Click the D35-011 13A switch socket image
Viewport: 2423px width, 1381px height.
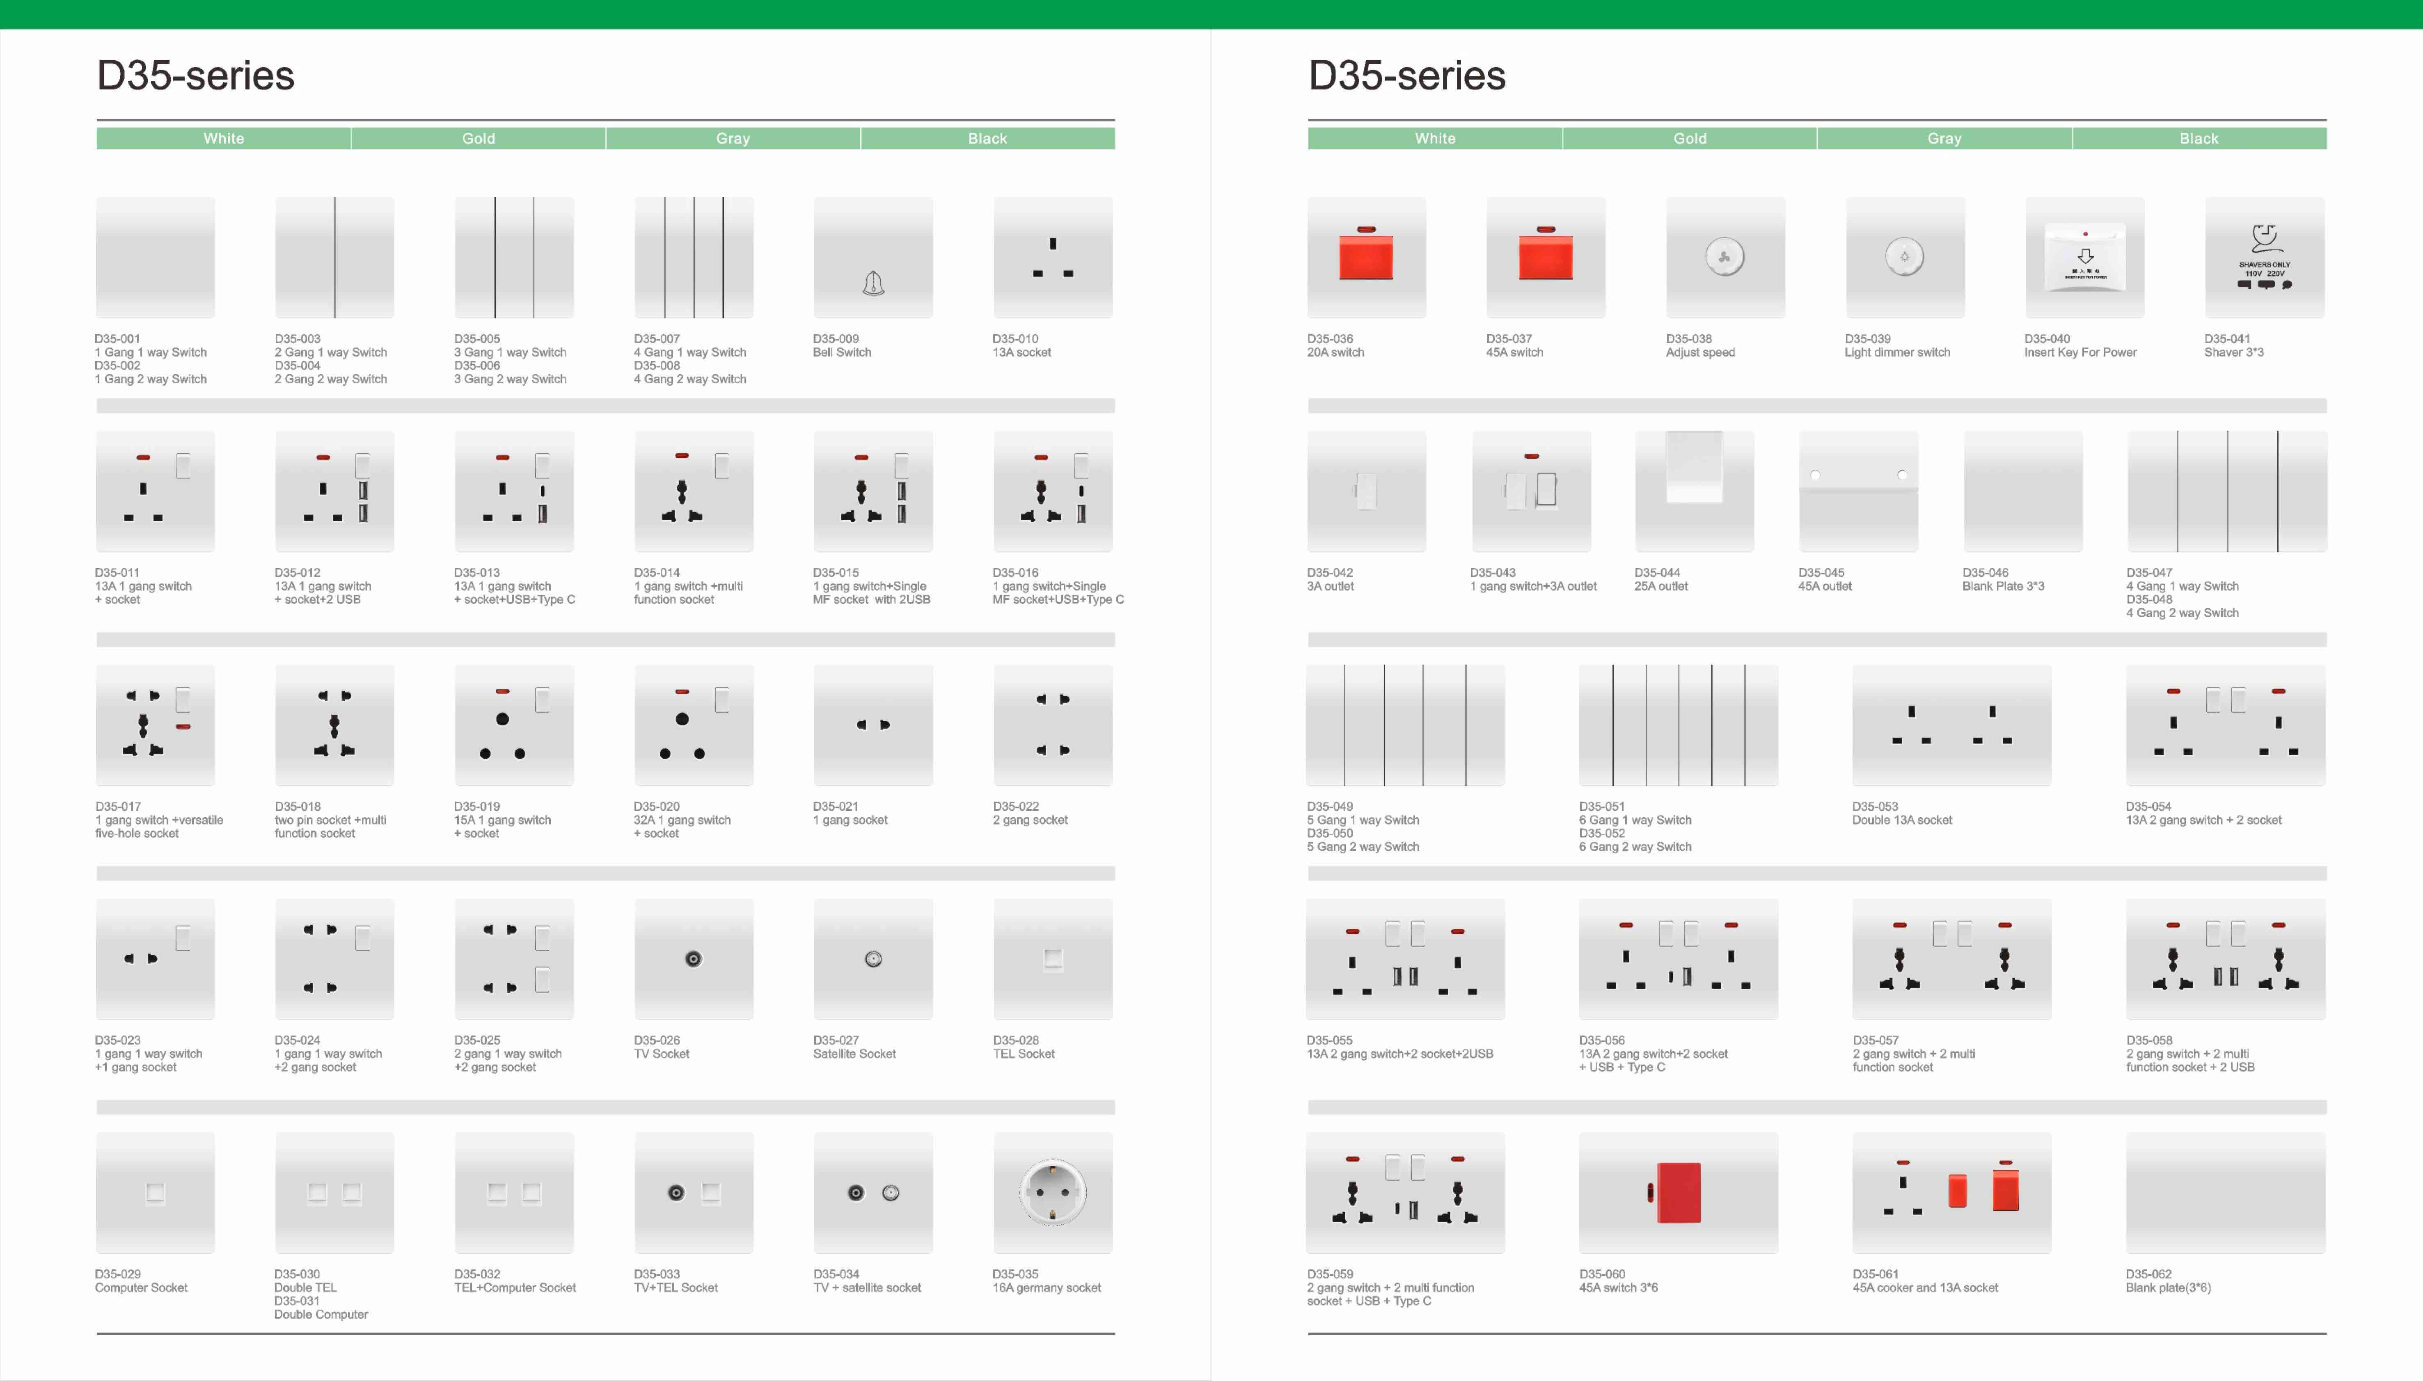tap(155, 492)
